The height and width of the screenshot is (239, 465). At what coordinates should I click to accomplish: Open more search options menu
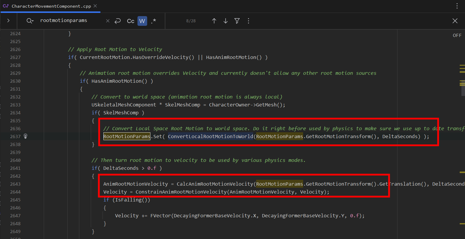(249, 21)
